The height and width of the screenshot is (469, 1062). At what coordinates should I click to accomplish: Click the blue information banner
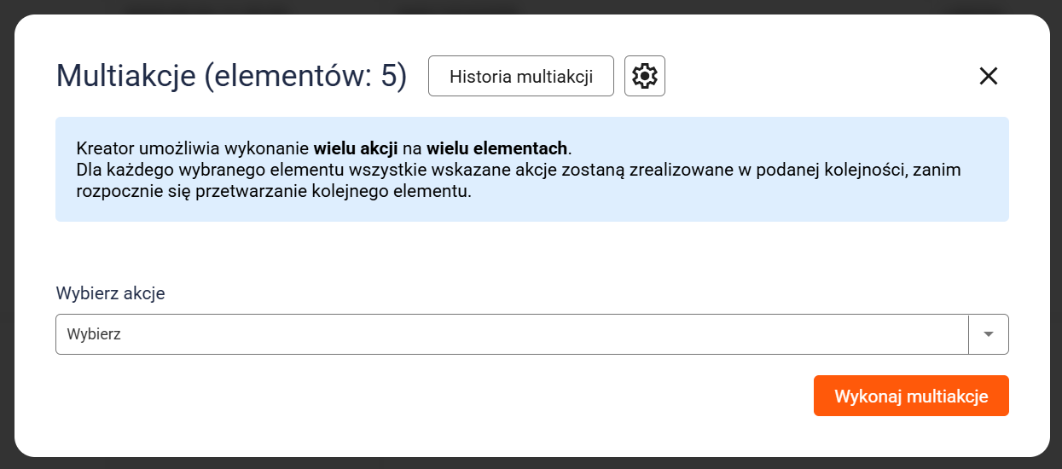tap(768, 205)
